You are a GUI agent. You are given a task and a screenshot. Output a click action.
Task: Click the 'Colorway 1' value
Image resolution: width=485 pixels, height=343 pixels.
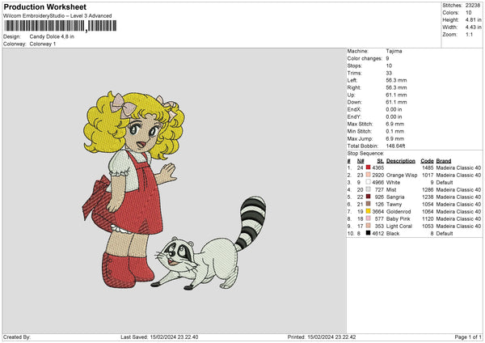(x=43, y=44)
